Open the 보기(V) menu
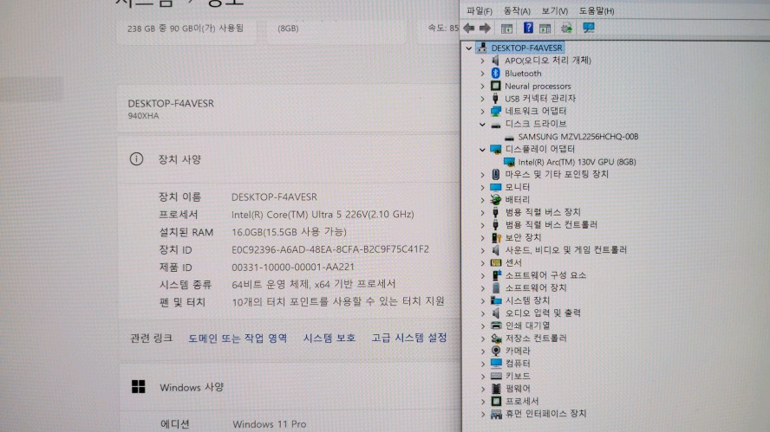Viewport: 770px width, 432px height. click(x=554, y=10)
